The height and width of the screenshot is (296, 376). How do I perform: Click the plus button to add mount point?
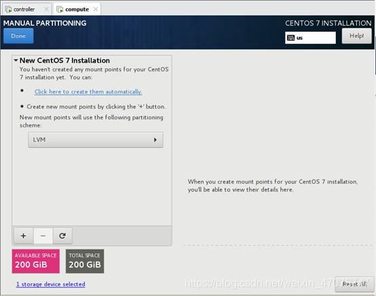24,236
